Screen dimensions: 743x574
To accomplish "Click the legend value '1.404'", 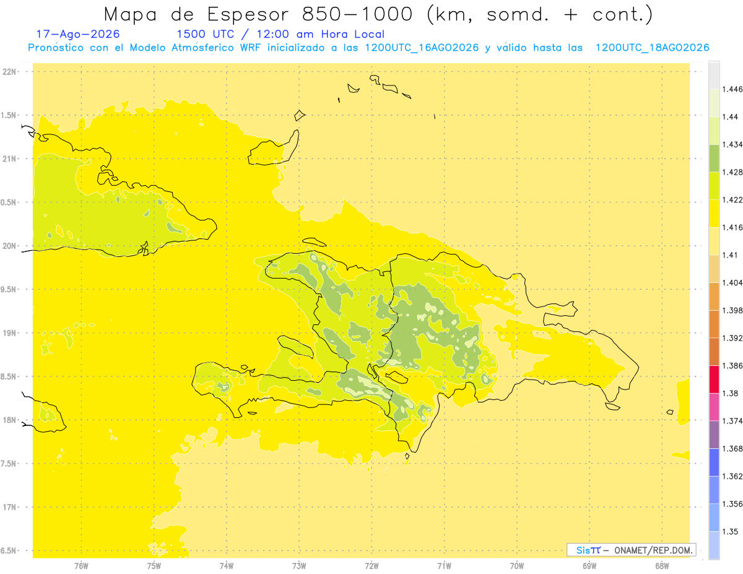I will tap(733, 283).
